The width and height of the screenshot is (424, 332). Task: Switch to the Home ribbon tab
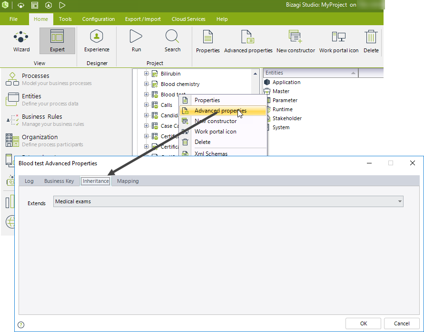[41, 19]
